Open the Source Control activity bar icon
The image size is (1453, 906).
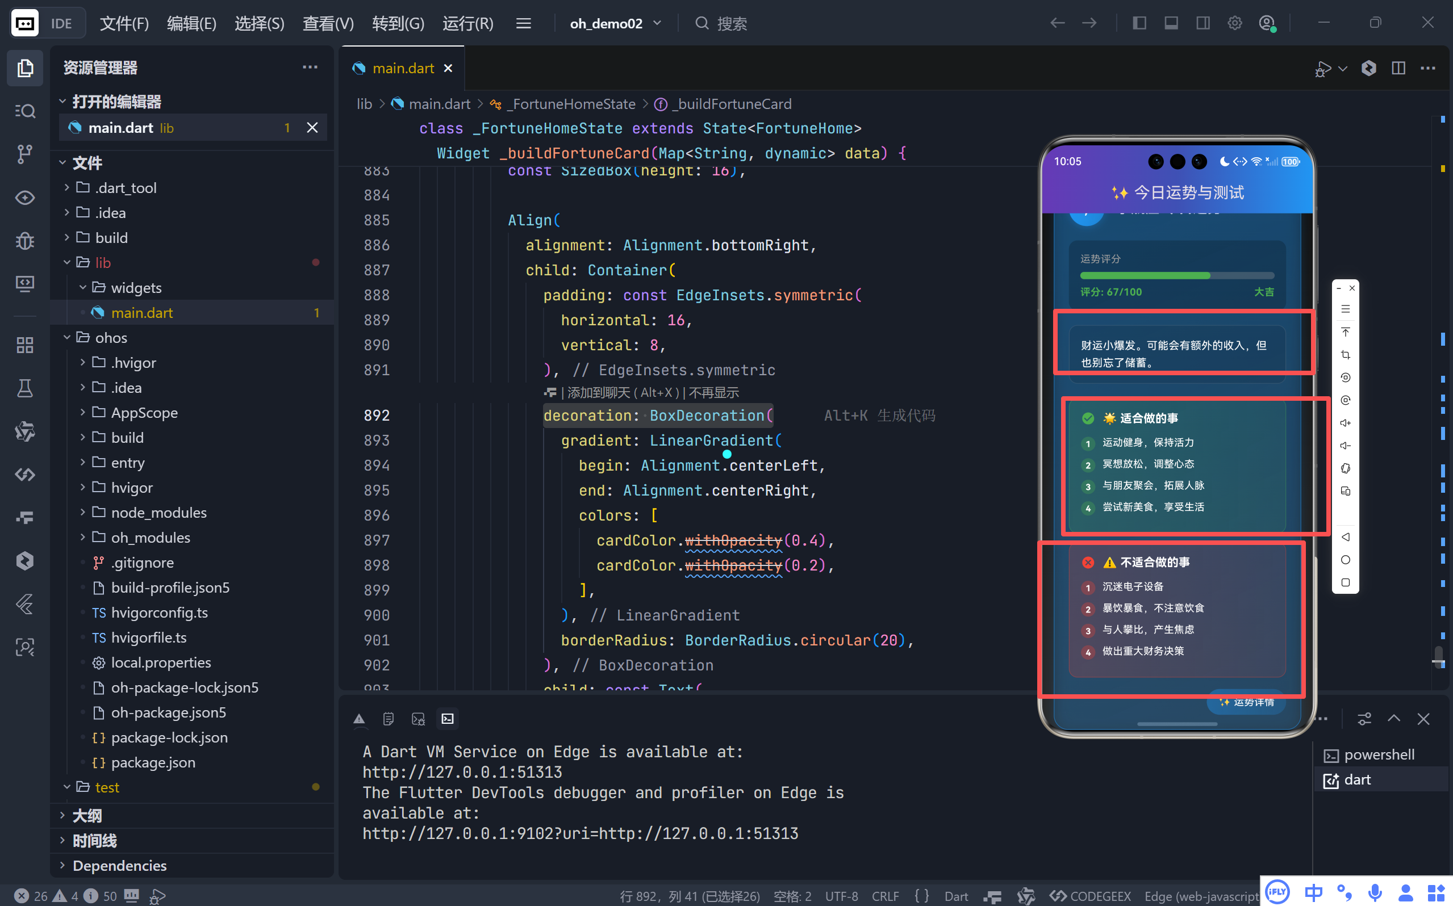tap(24, 154)
